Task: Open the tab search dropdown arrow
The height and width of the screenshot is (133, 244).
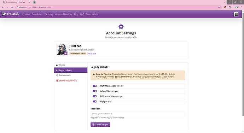Action: 225,2
